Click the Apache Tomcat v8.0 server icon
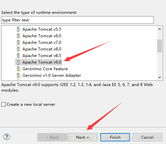 pyautogui.click(x=18, y=49)
